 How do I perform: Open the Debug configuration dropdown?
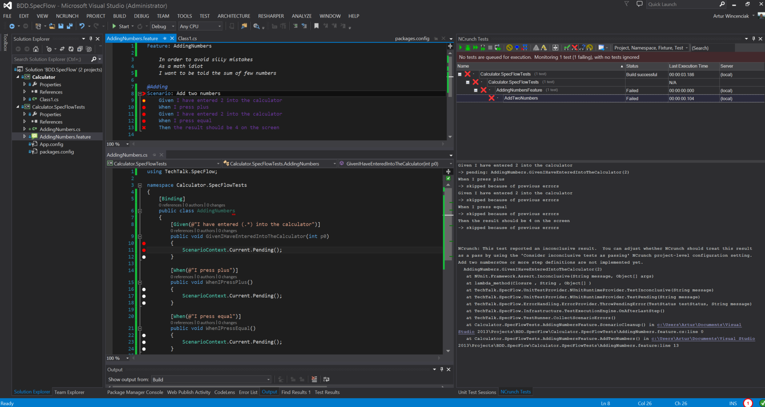coord(163,26)
